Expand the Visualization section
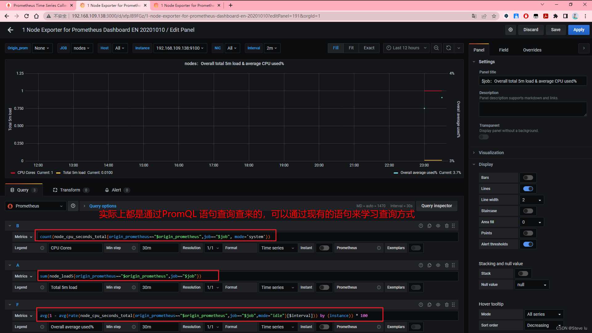Image resolution: width=592 pixels, height=333 pixels. (x=491, y=153)
